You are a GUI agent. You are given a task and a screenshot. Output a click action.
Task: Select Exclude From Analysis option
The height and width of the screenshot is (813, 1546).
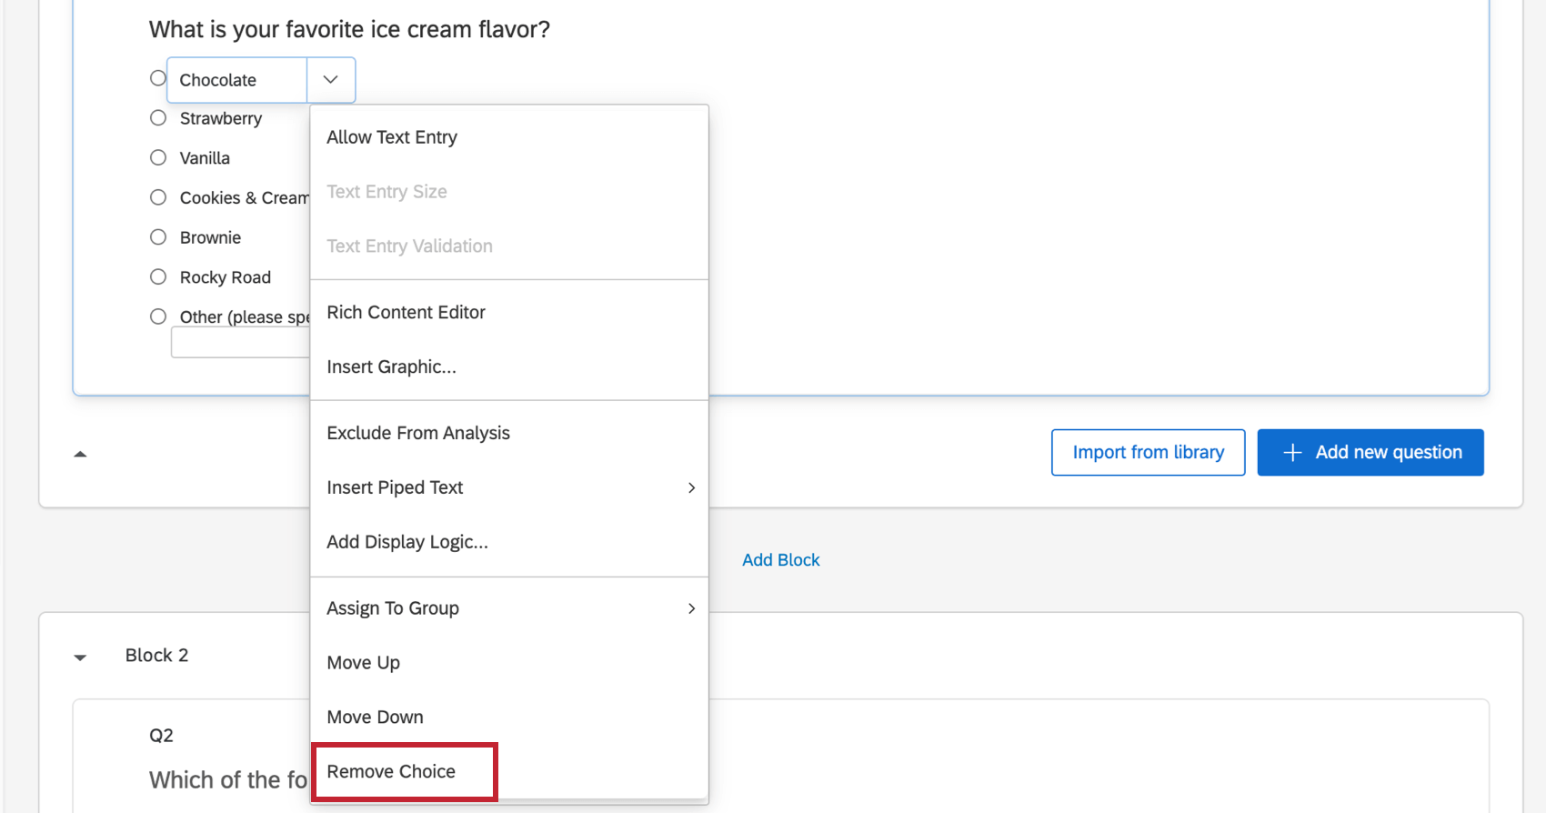417,433
